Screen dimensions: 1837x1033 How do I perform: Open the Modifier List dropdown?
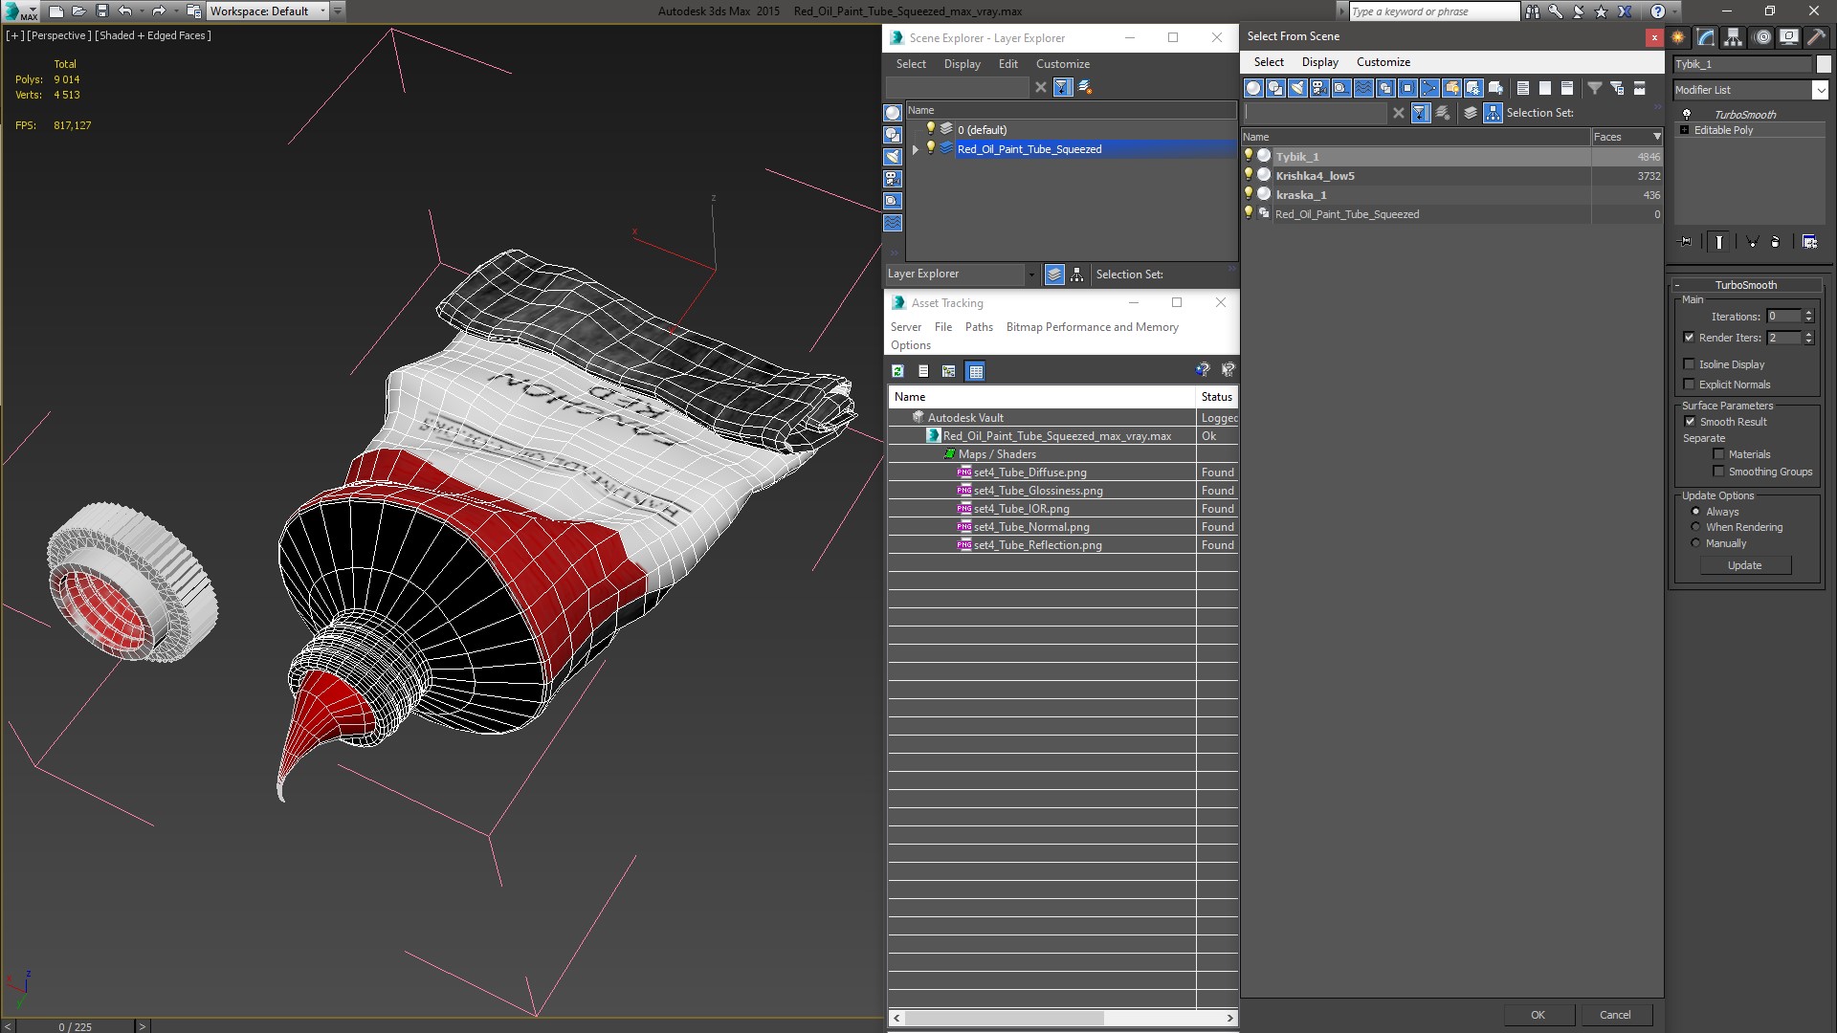pos(1819,90)
